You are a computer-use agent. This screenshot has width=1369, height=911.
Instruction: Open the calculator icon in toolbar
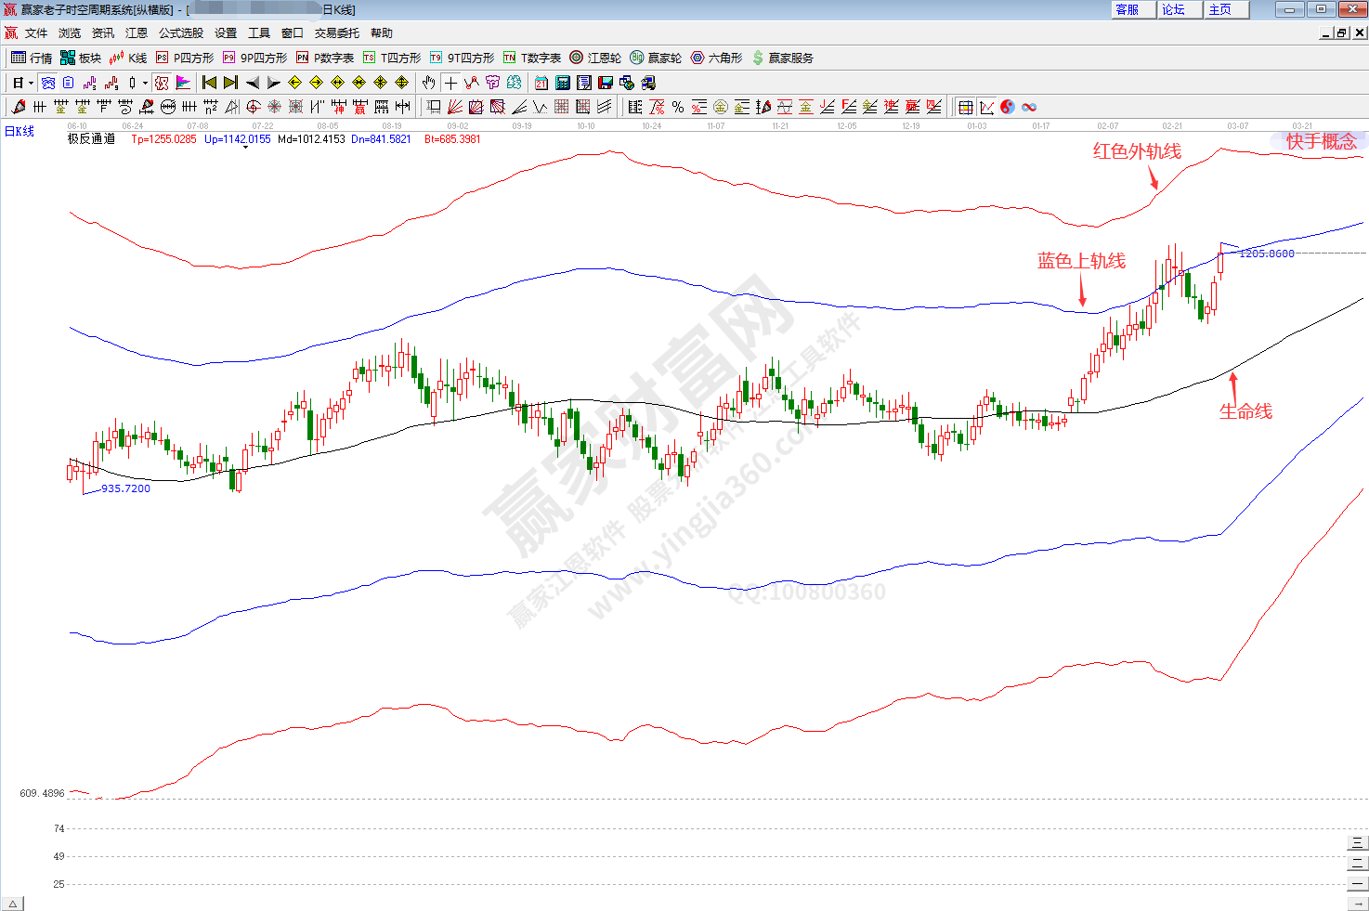(x=562, y=83)
